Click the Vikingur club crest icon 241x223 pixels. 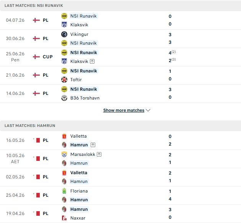(64, 34)
